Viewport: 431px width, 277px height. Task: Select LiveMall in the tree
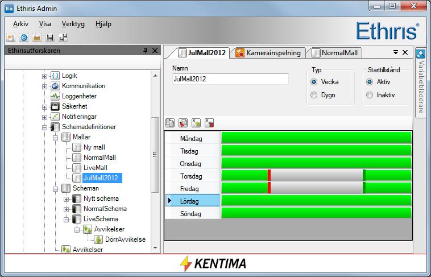click(96, 168)
